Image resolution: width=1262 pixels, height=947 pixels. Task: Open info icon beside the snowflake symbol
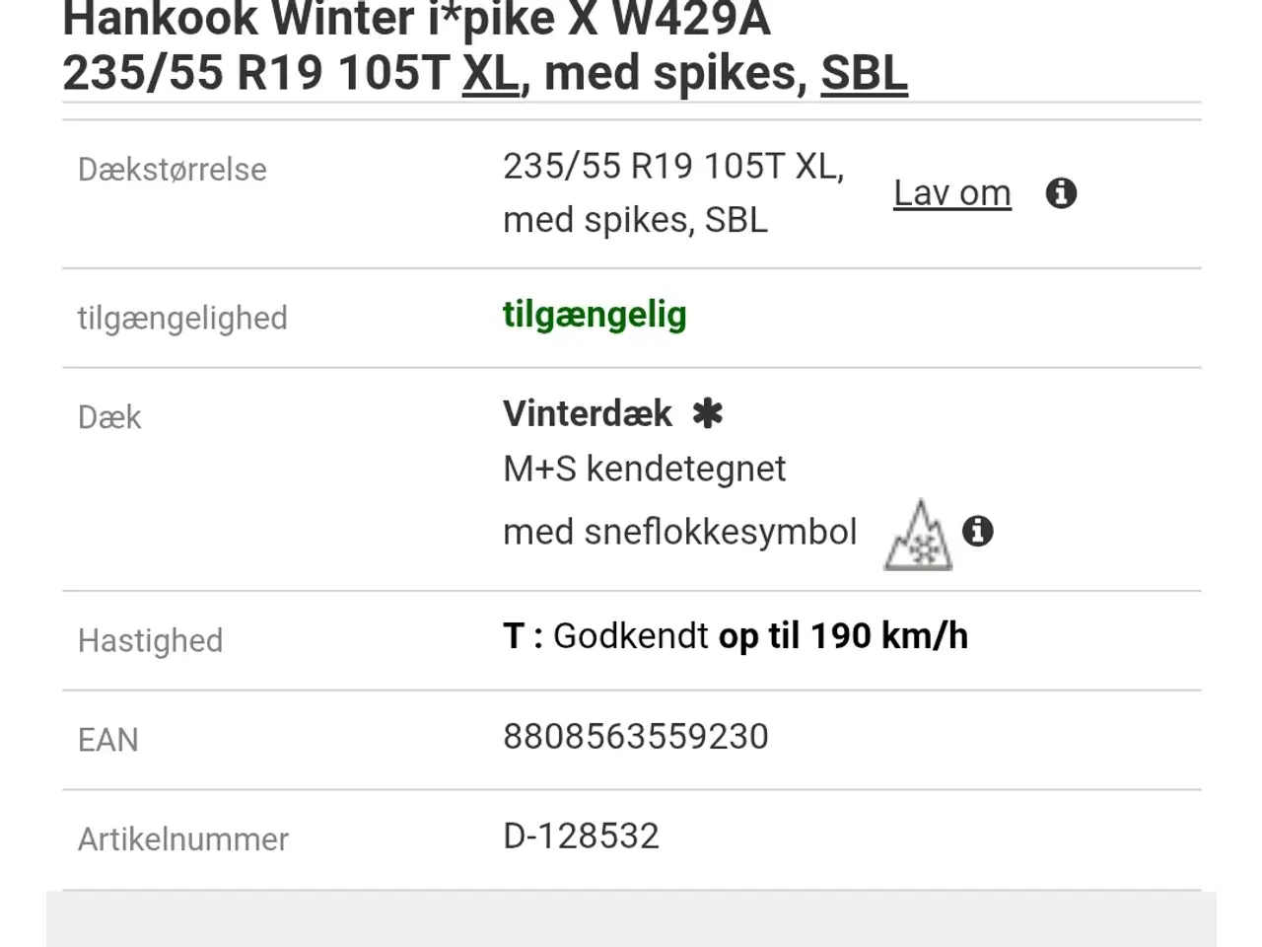point(977,532)
